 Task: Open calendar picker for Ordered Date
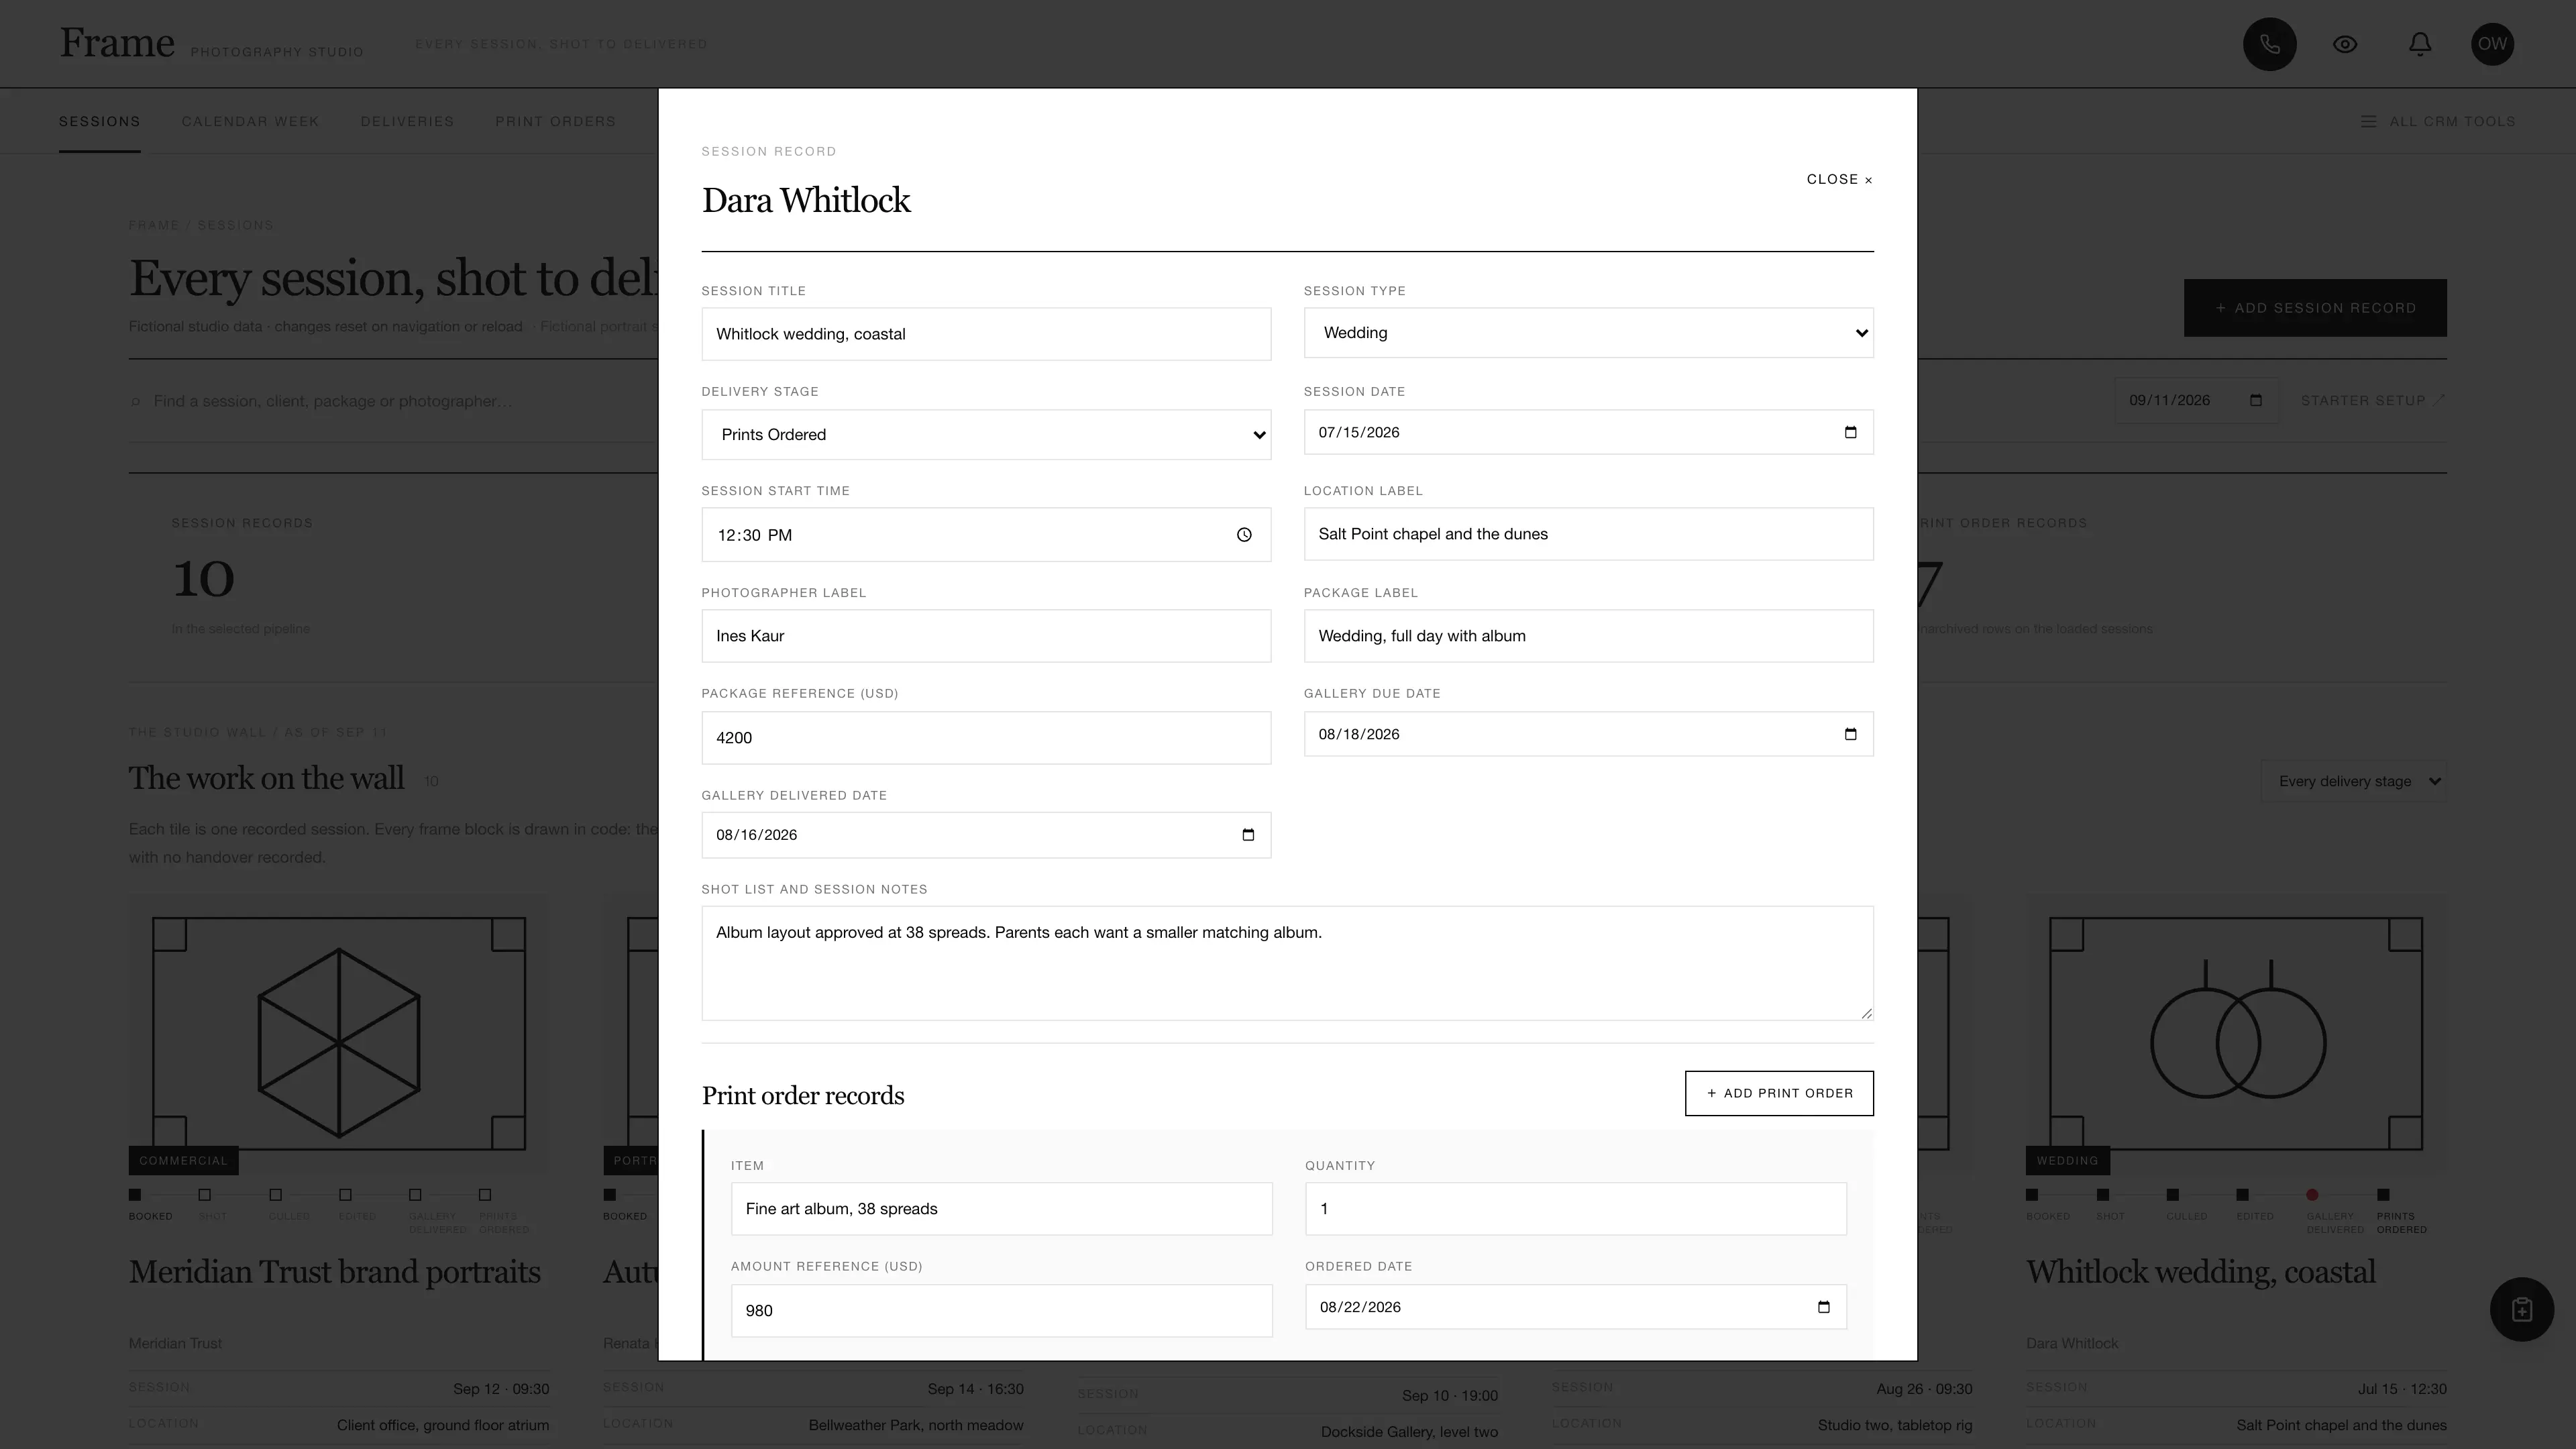pos(1823,1307)
